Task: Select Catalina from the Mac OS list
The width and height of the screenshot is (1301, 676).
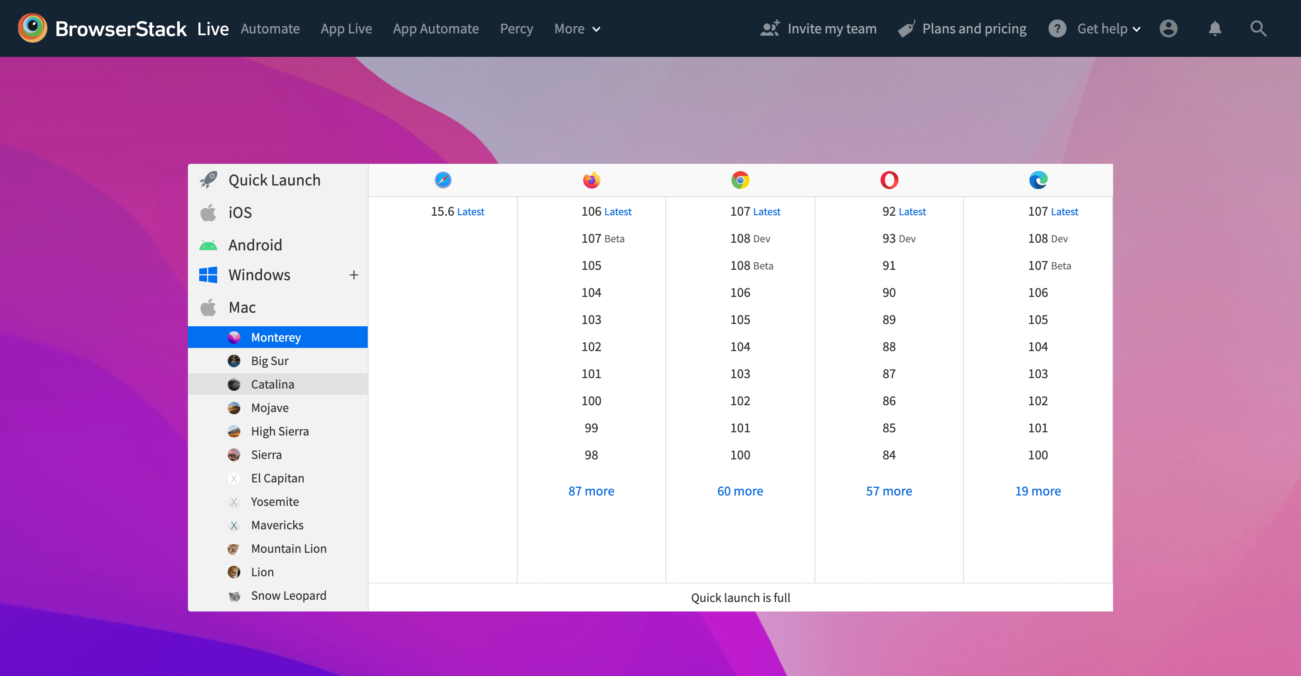Action: [x=272, y=384]
